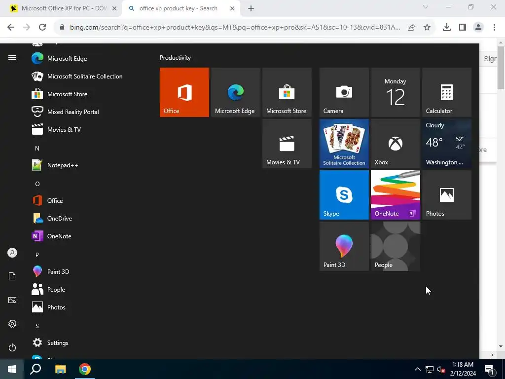Open Chrome three-dot menu
The width and height of the screenshot is (505, 379).
coord(494,28)
